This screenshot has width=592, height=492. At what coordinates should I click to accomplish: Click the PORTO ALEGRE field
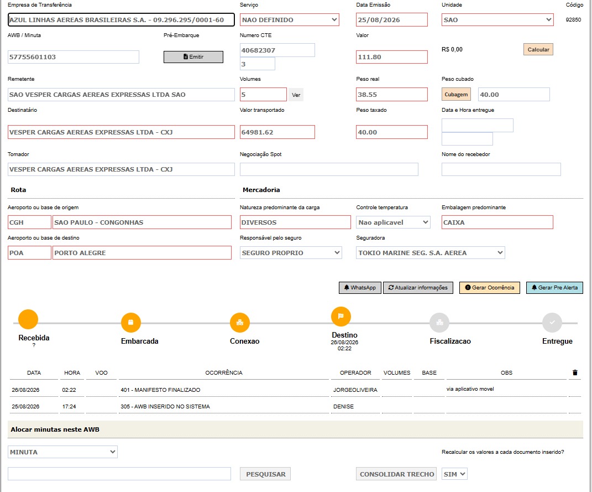pyautogui.click(x=142, y=253)
